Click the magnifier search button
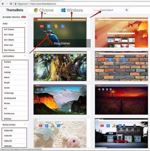 126,10
